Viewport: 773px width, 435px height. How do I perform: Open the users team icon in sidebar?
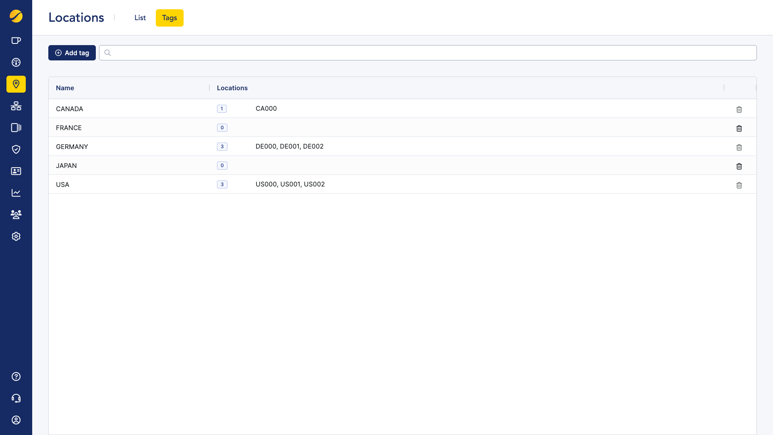(x=16, y=215)
